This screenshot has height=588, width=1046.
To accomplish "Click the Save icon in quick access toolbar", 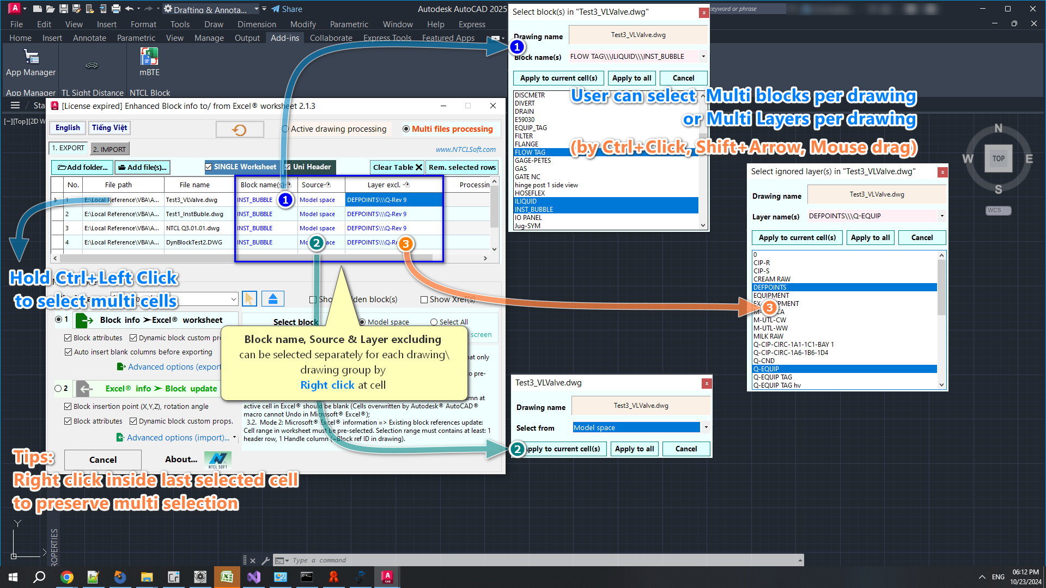I will [63, 9].
